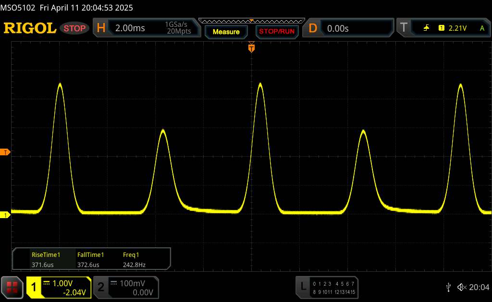
Task: Tap the RIGOL logo
Action: coord(30,28)
